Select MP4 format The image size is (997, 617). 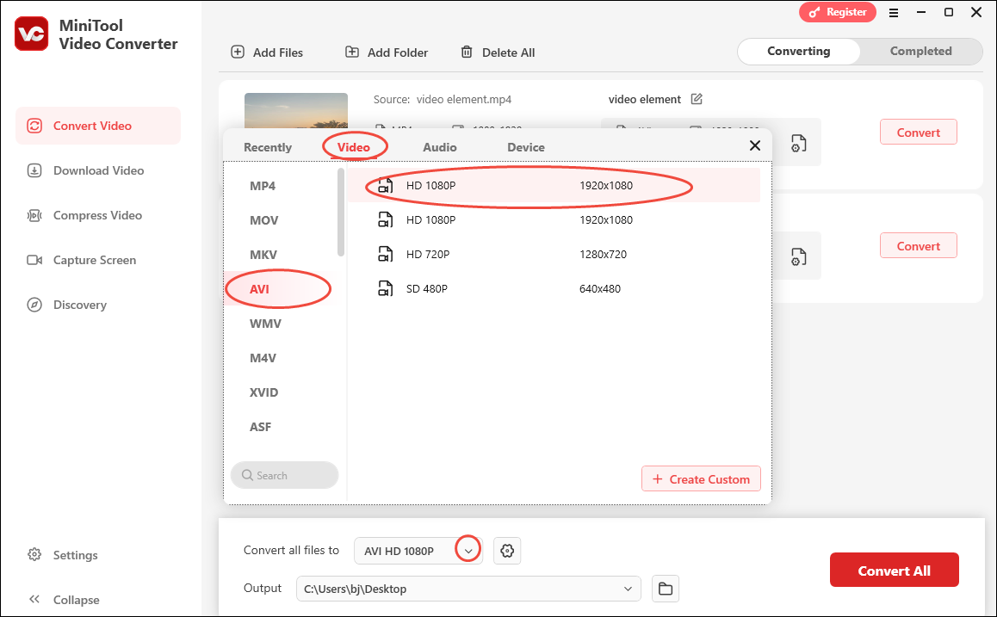click(263, 186)
